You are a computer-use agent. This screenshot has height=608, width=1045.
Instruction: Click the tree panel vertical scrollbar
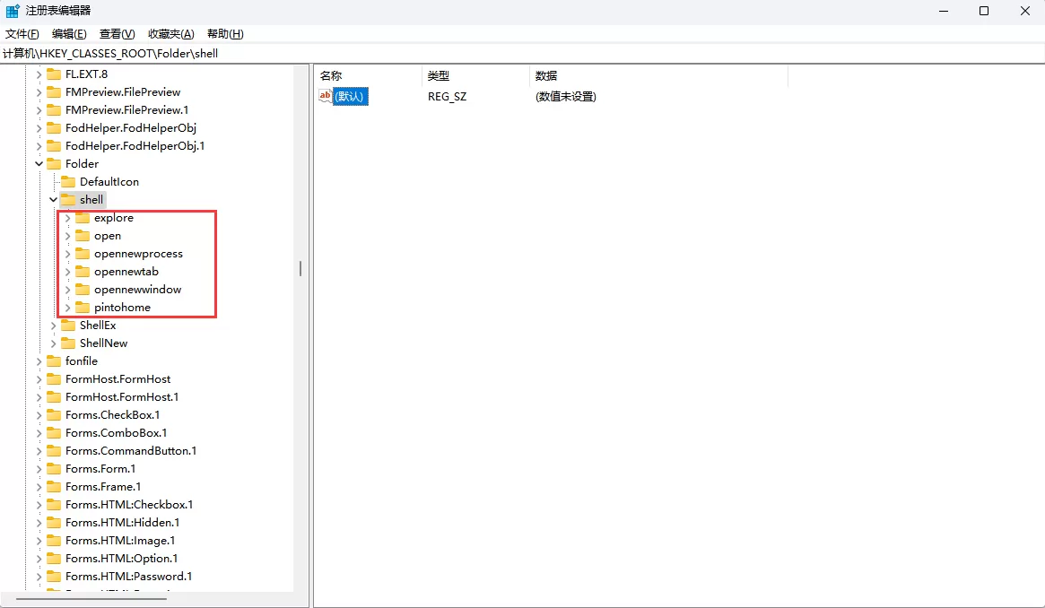pos(300,268)
